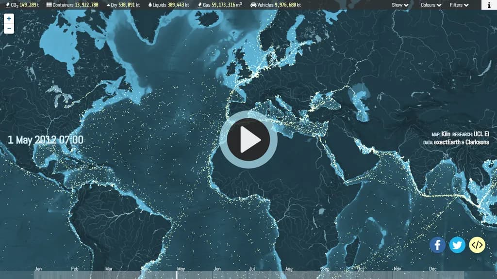This screenshot has height=279, width=497.
Task: Open the Kiln map credit link
Action: coord(446,134)
